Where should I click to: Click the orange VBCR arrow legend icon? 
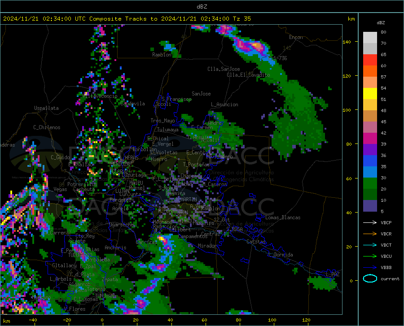click(x=370, y=234)
